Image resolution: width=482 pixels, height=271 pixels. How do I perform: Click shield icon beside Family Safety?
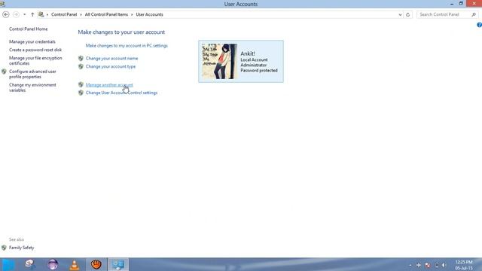click(x=4, y=248)
